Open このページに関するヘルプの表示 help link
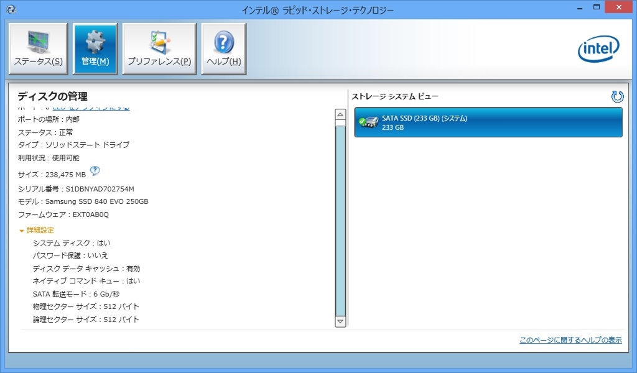Image resolution: width=637 pixels, height=373 pixels. [571, 340]
